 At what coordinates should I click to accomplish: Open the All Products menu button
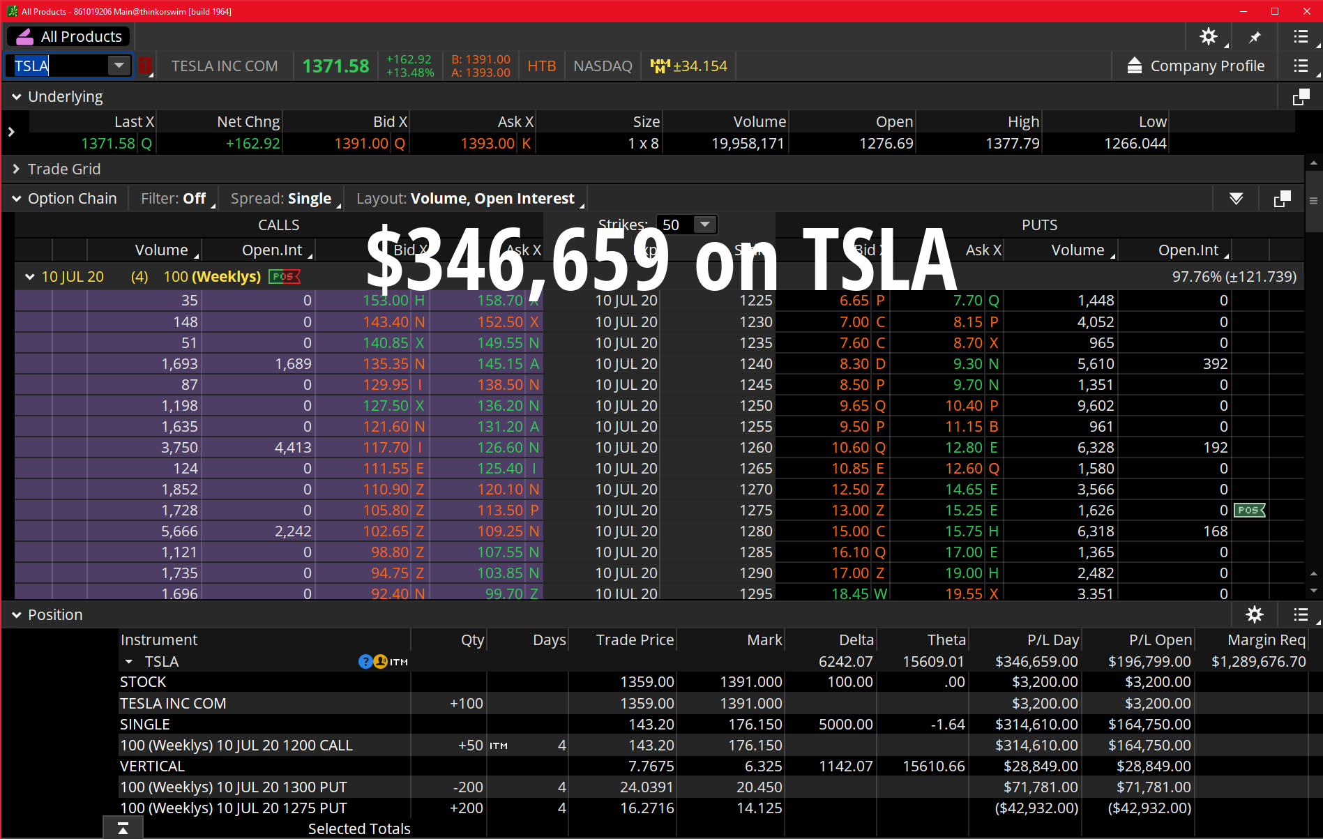(x=68, y=36)
